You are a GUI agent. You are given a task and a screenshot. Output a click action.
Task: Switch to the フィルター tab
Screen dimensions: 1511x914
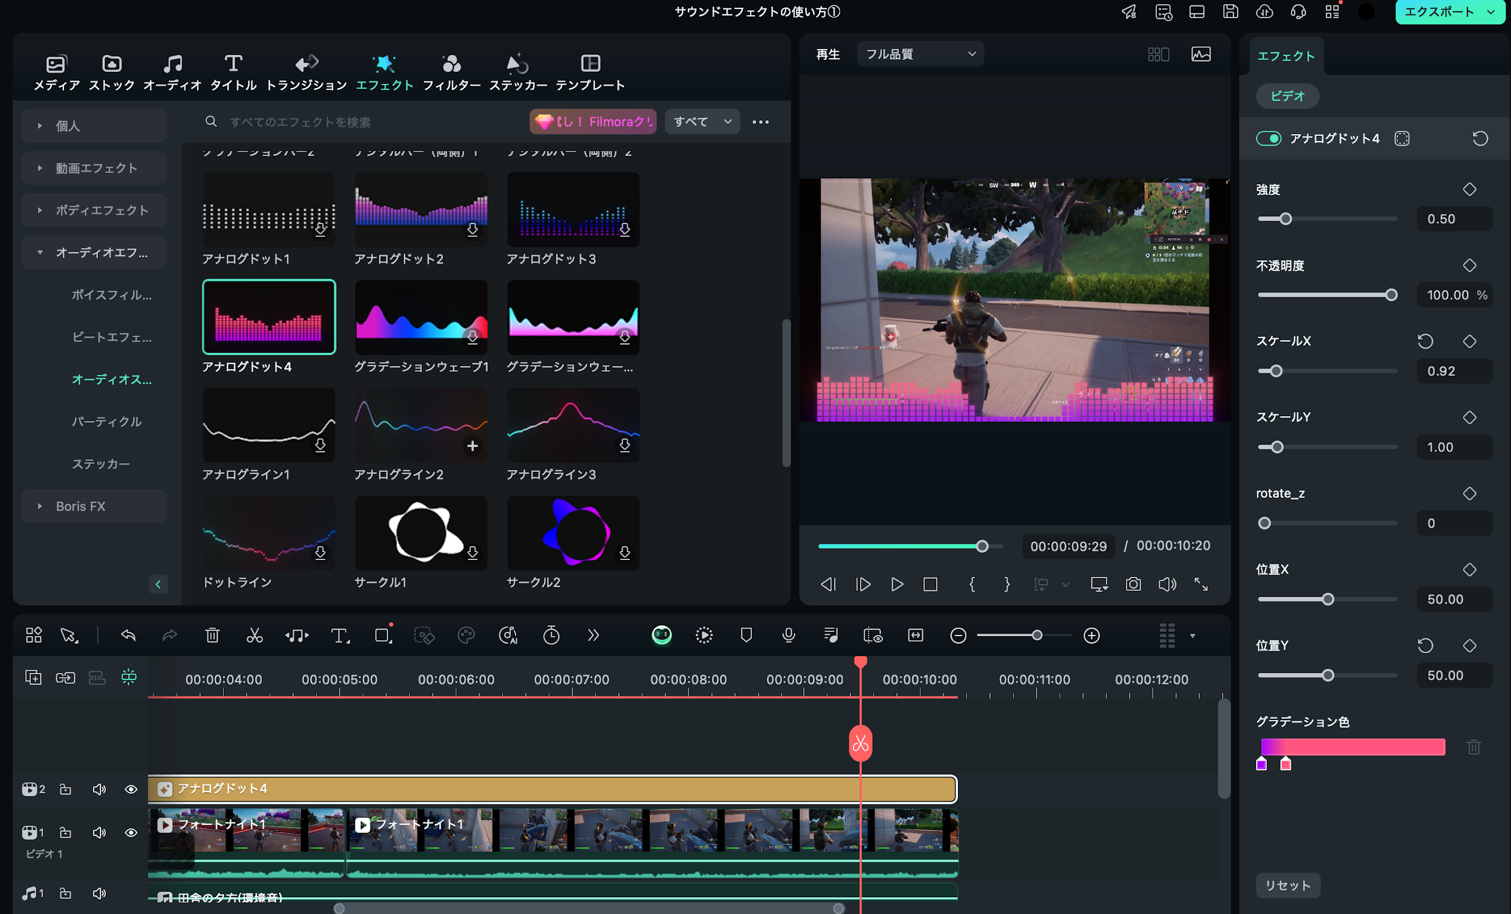(x=451, y=72)
